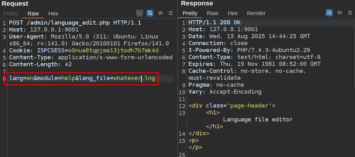Select the Raw tab in the Request panel

pos(33,14)
